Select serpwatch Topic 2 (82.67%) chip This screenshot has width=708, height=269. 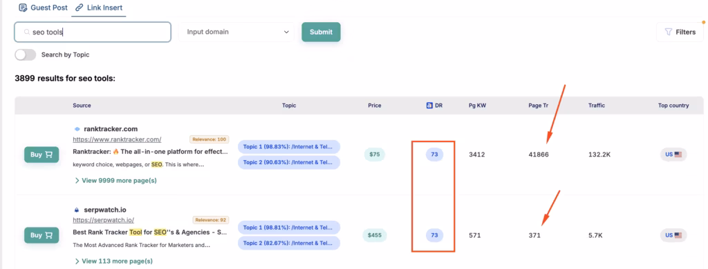click(x=289, y=243)
